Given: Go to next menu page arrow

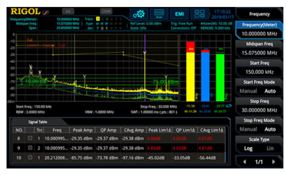Looking at the screenshot, I should [x=273, y=162].
